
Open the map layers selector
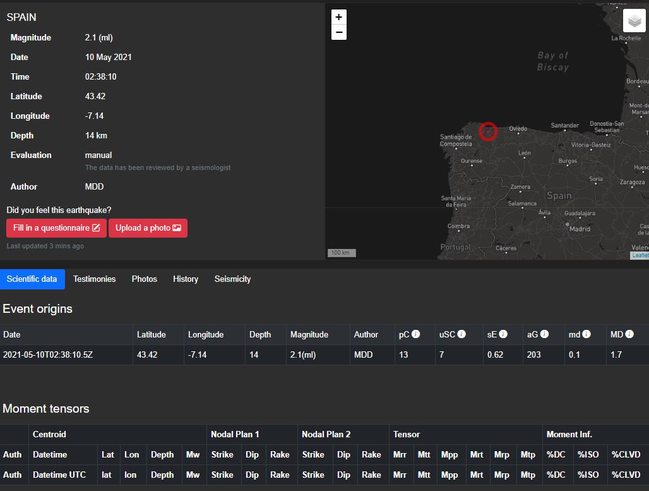coord(634,21)
